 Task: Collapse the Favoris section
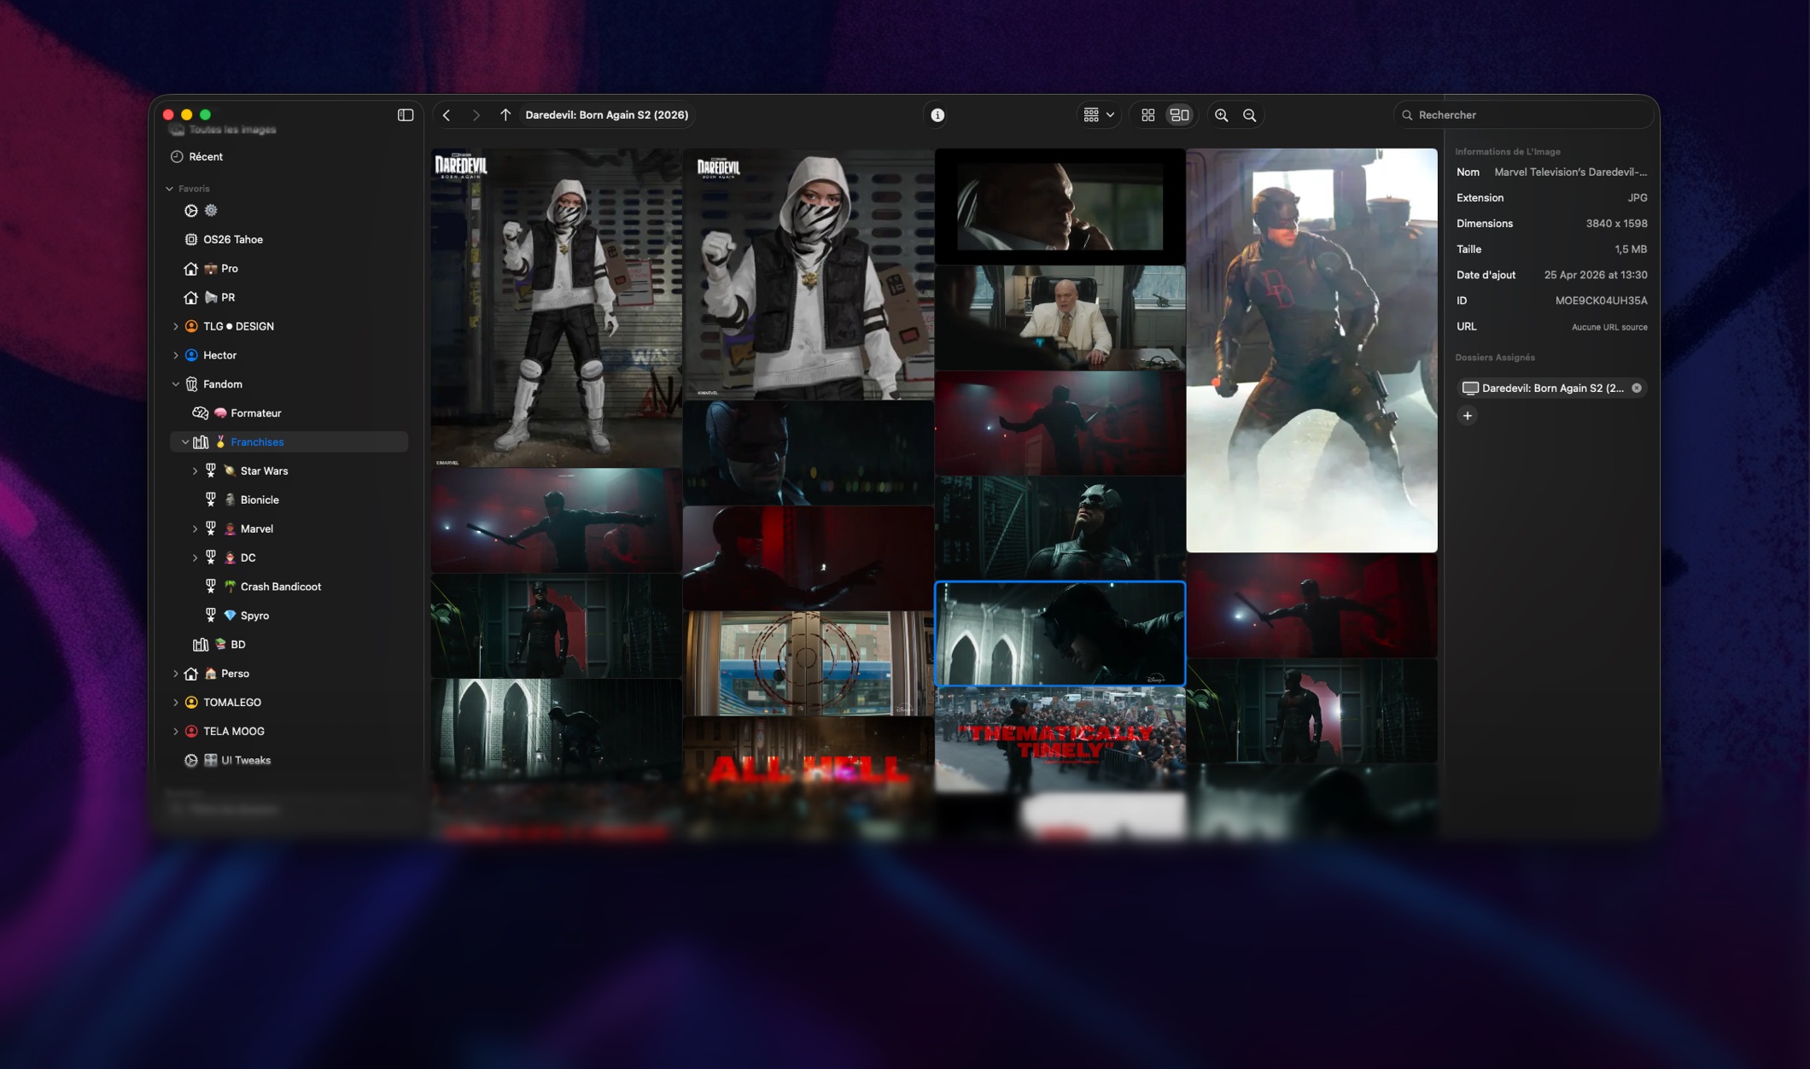(169, 189)
